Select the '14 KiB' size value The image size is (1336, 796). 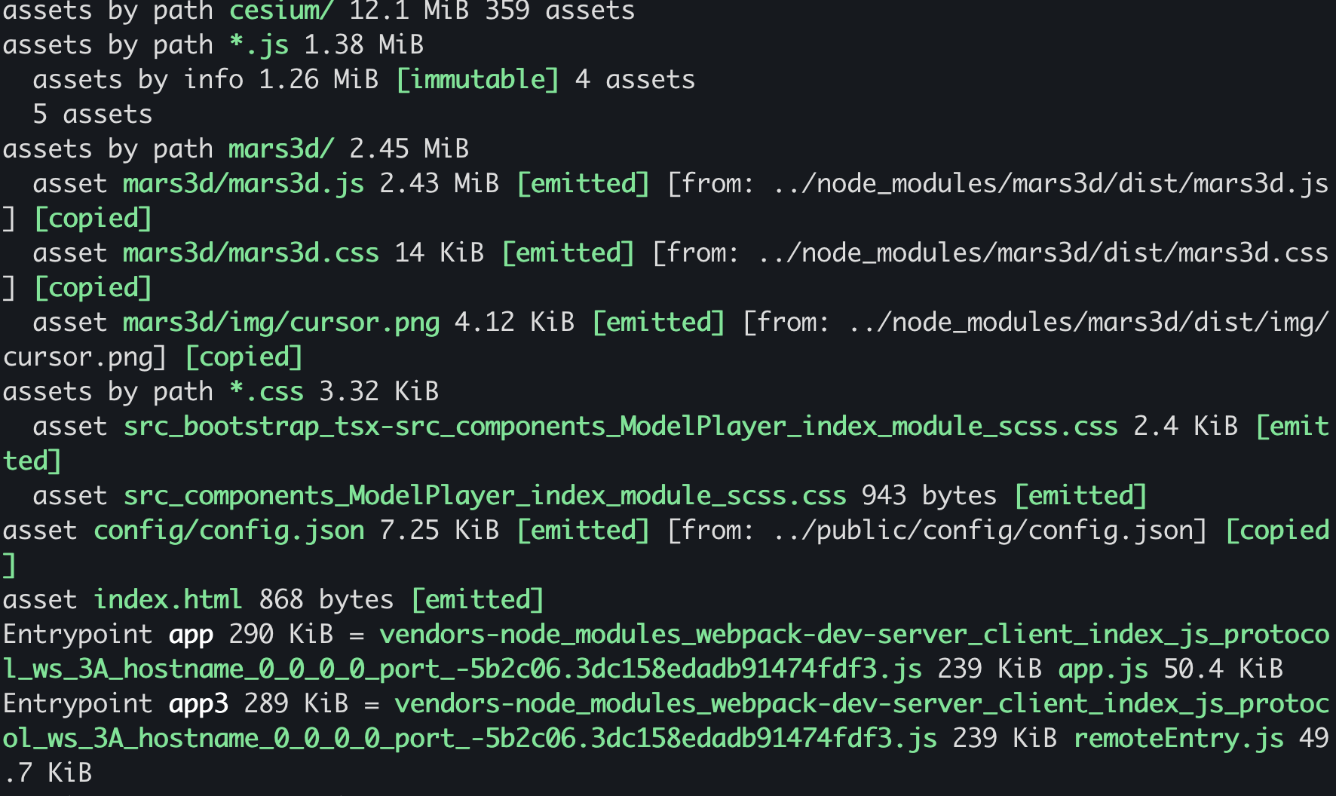(439, 253)
